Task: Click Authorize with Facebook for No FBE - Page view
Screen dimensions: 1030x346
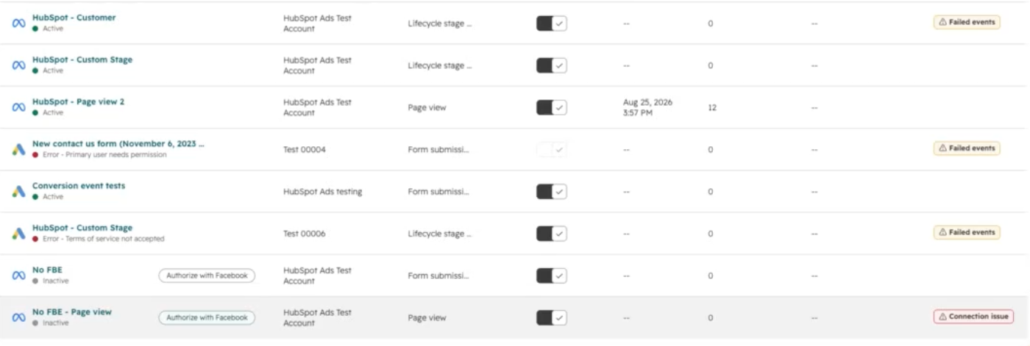Action: point(207,317)
